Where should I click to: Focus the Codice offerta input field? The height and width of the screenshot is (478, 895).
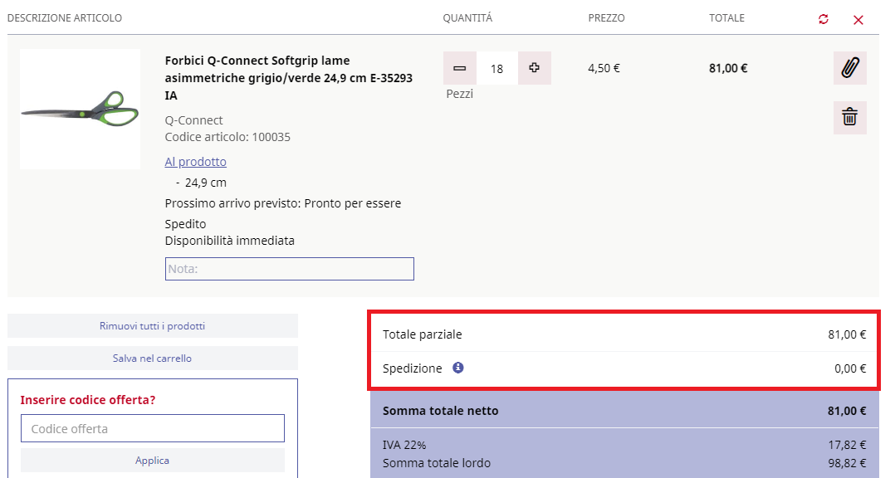click(153, 428)
